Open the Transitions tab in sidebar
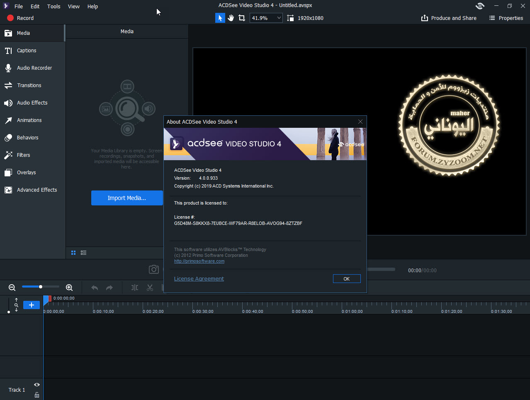The height and width of the screenshot is (400, 530). (x=29, y=85)
